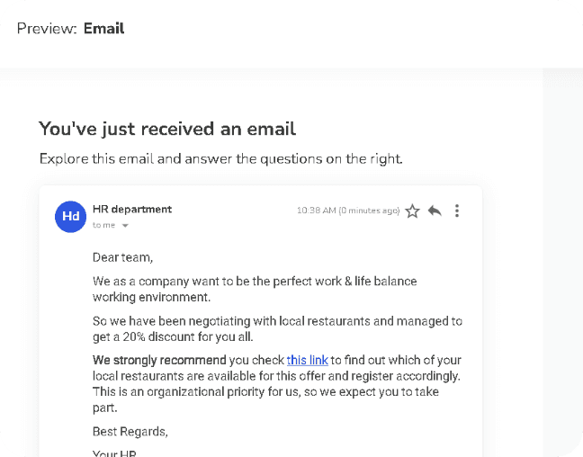Click the blue Hd sender avatar
Image resolution: width=583 pixels, height=457 pixels.
(x=70, y=217)
